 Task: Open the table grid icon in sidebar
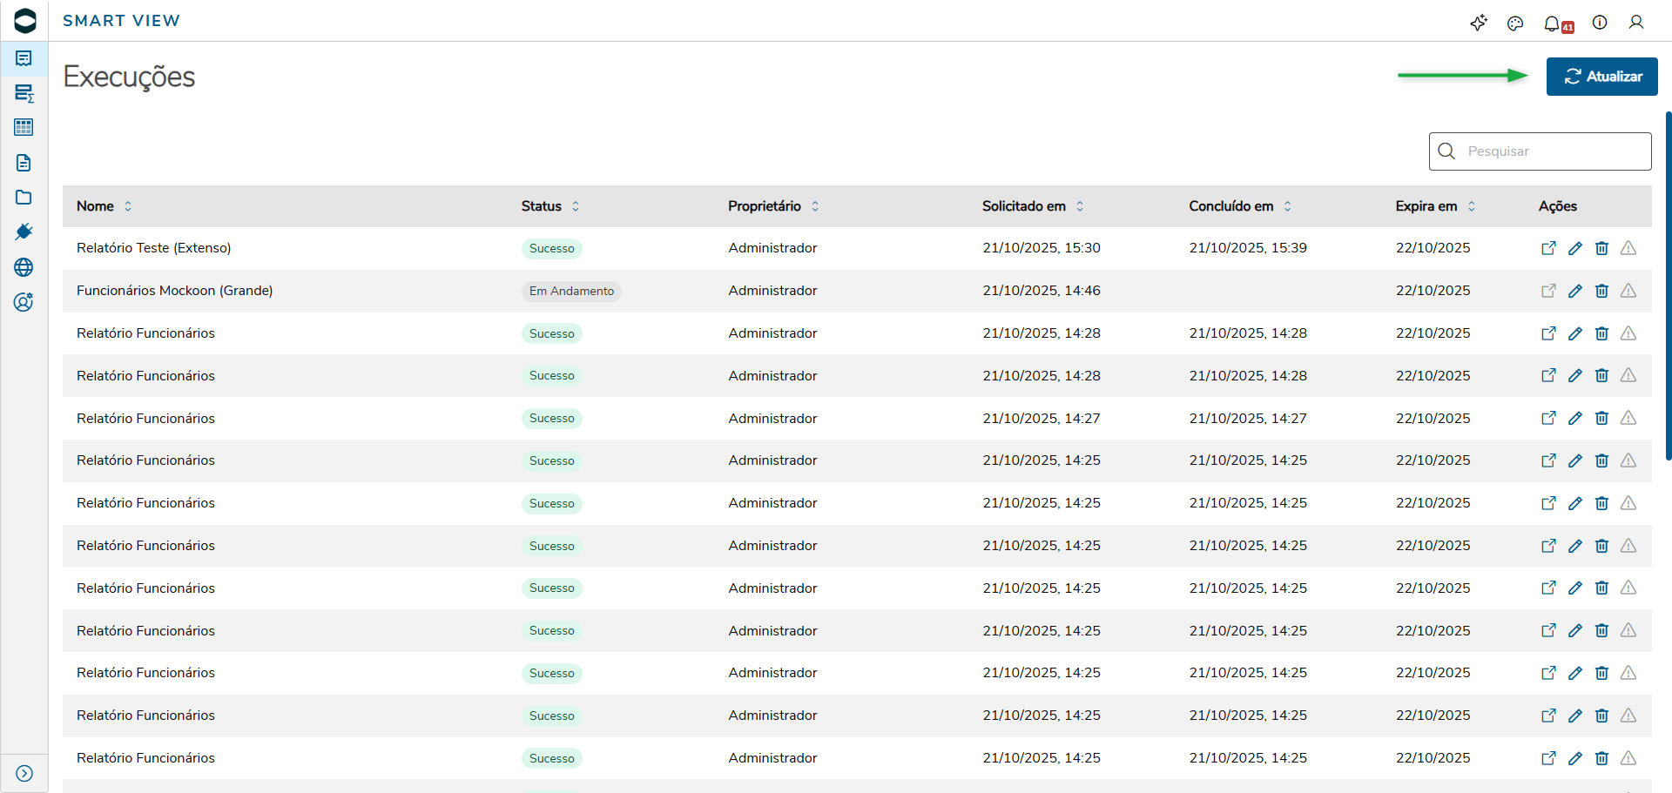pos(24,128)
